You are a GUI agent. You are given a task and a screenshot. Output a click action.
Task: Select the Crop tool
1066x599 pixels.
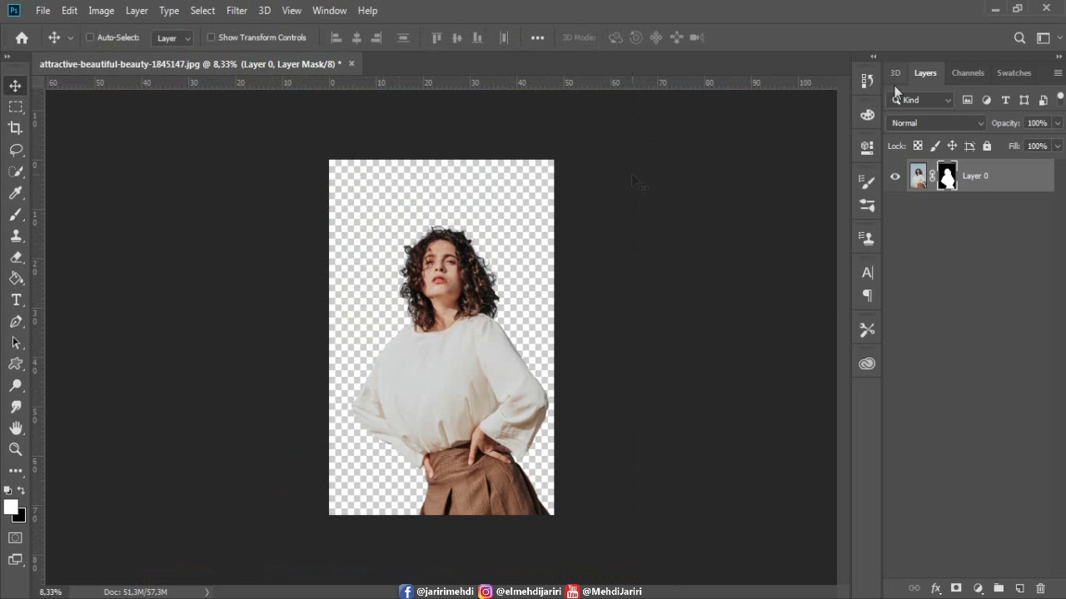[16, 128]
